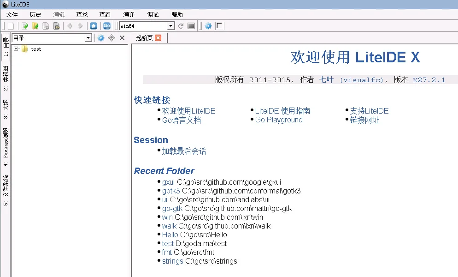The height and width of the screenshot is (277, 458).
Task: Open the Go语言文档 link
Action: tap(182, 120)
